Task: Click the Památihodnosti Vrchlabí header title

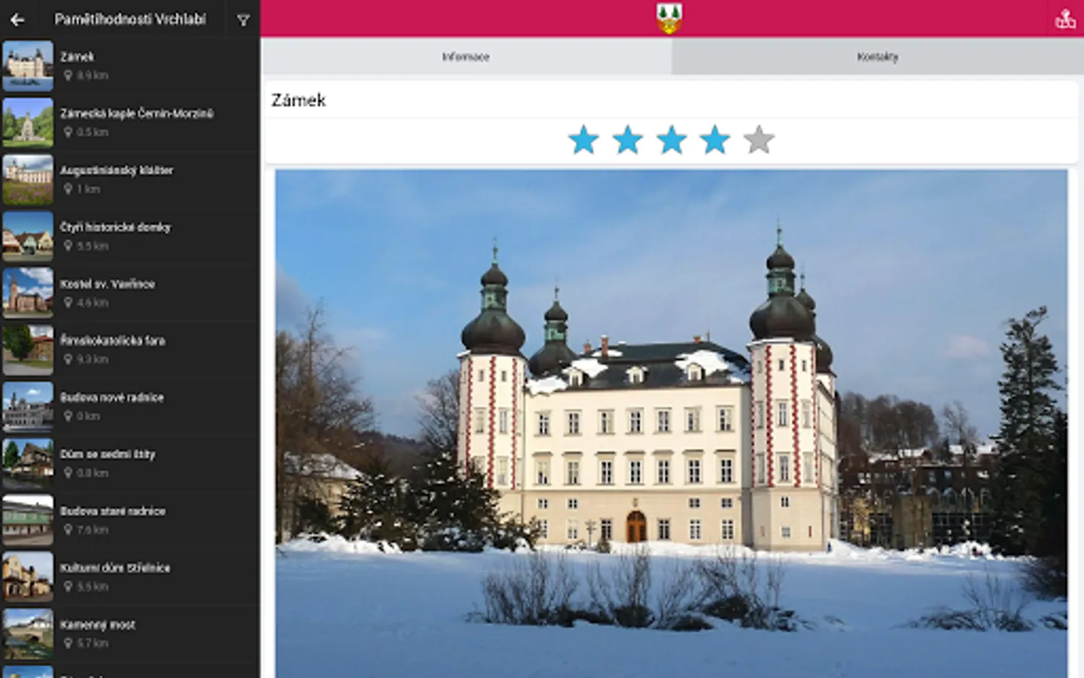Action: point(130,20)
